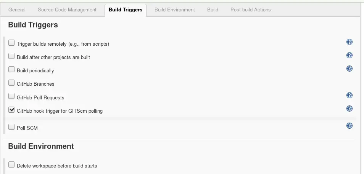Click help icon beside GitHub Pull Requests

350,95
